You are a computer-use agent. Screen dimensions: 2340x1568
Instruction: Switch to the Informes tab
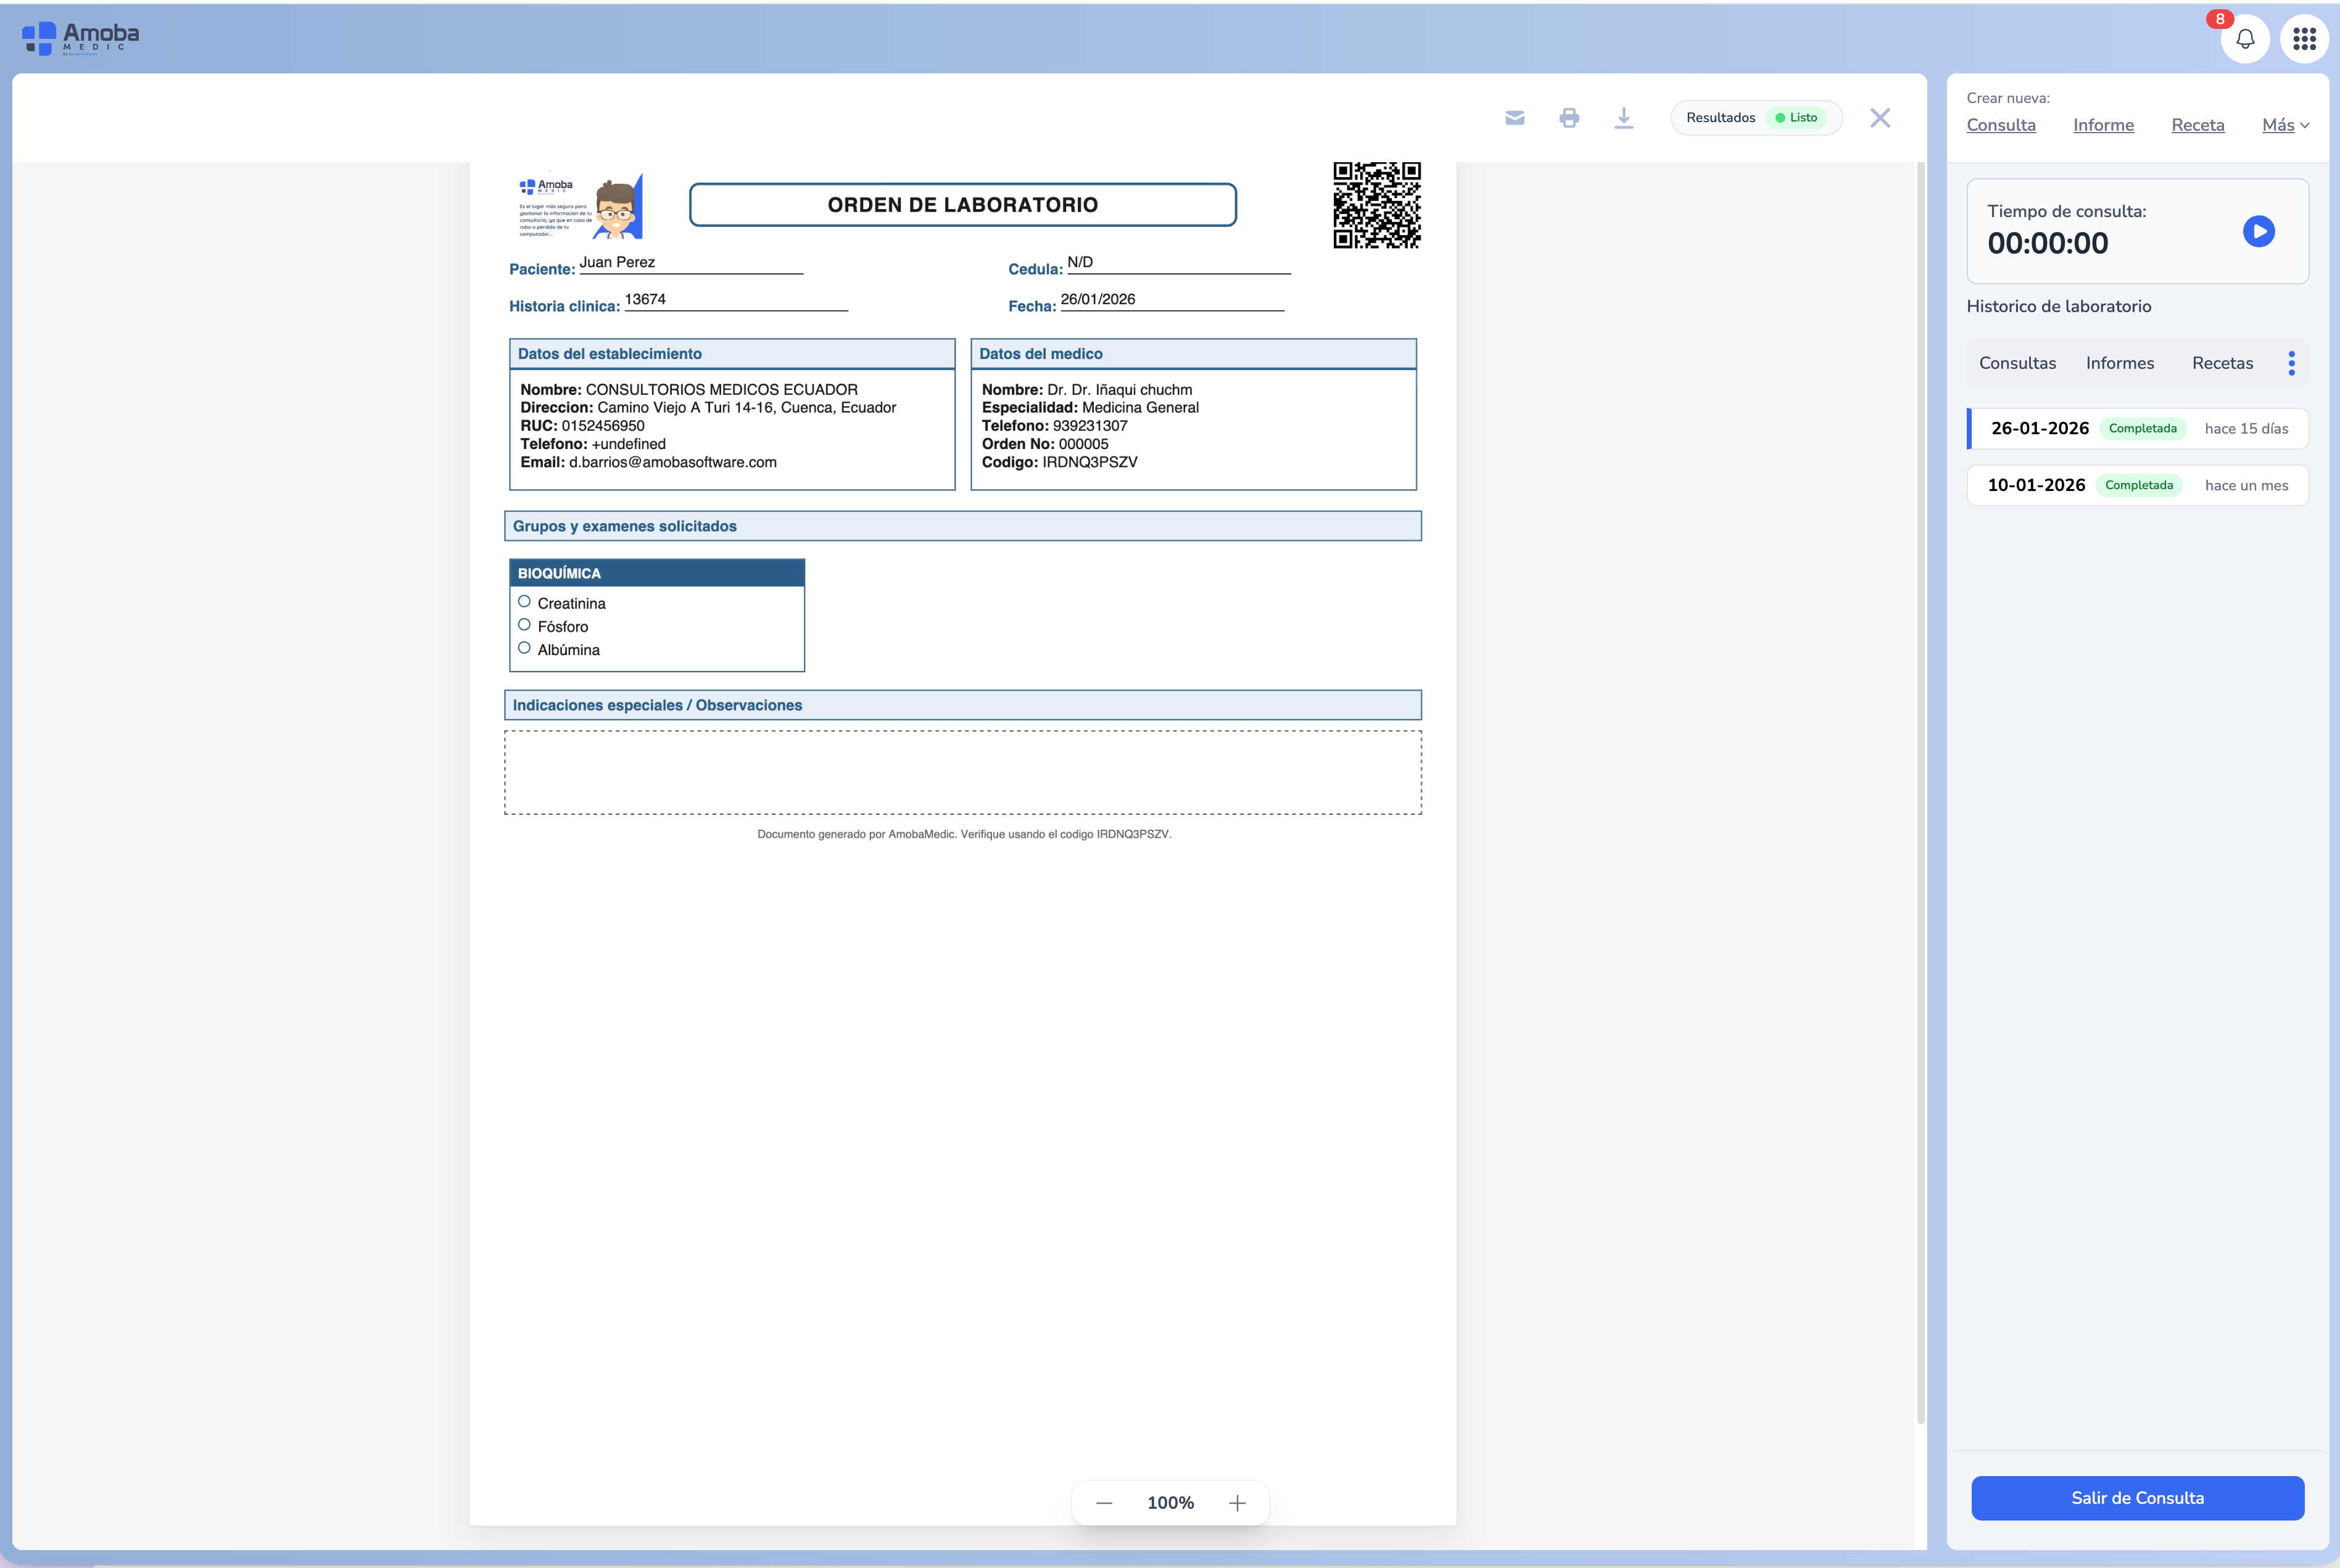[x=2119, y=363]
